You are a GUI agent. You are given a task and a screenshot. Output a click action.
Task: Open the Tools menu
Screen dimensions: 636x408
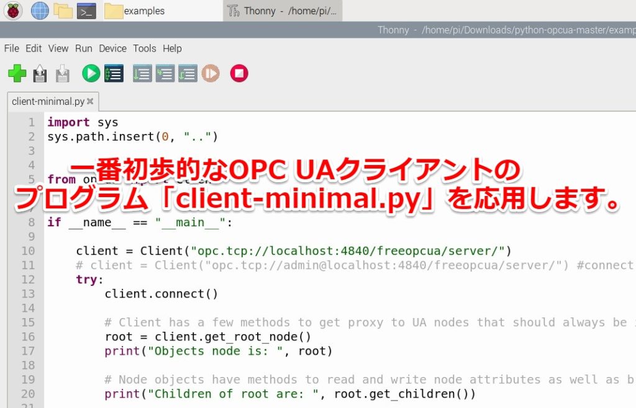144,48
